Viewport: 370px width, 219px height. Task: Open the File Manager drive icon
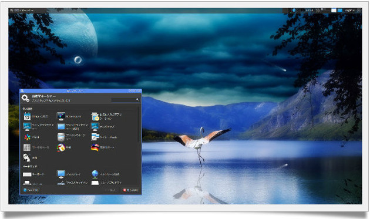pos(61,137)
